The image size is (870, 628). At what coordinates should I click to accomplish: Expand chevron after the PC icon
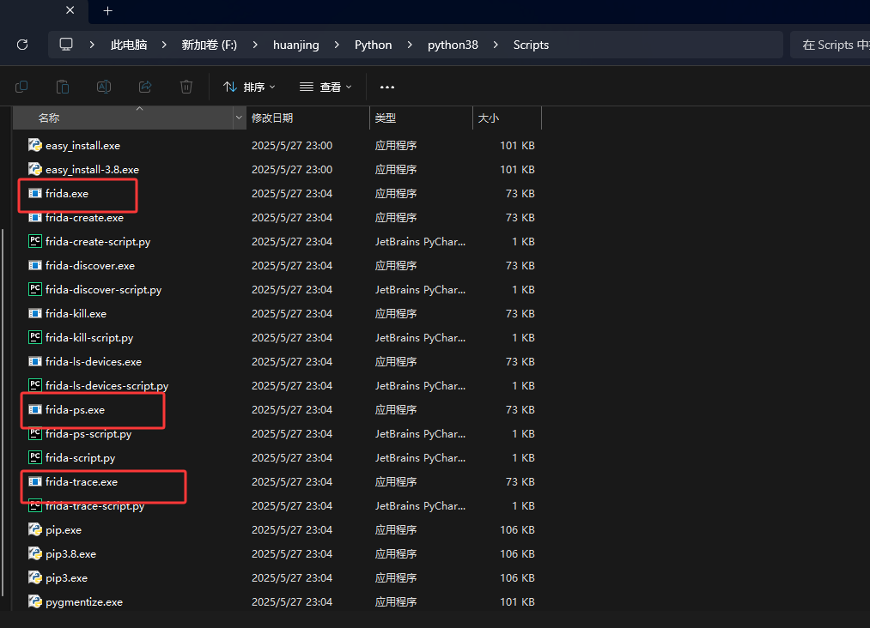tap(92, 45)
